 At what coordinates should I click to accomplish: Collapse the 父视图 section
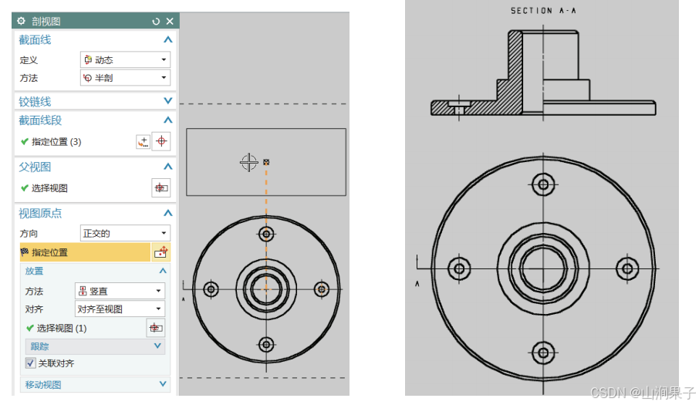coord(167,167)
